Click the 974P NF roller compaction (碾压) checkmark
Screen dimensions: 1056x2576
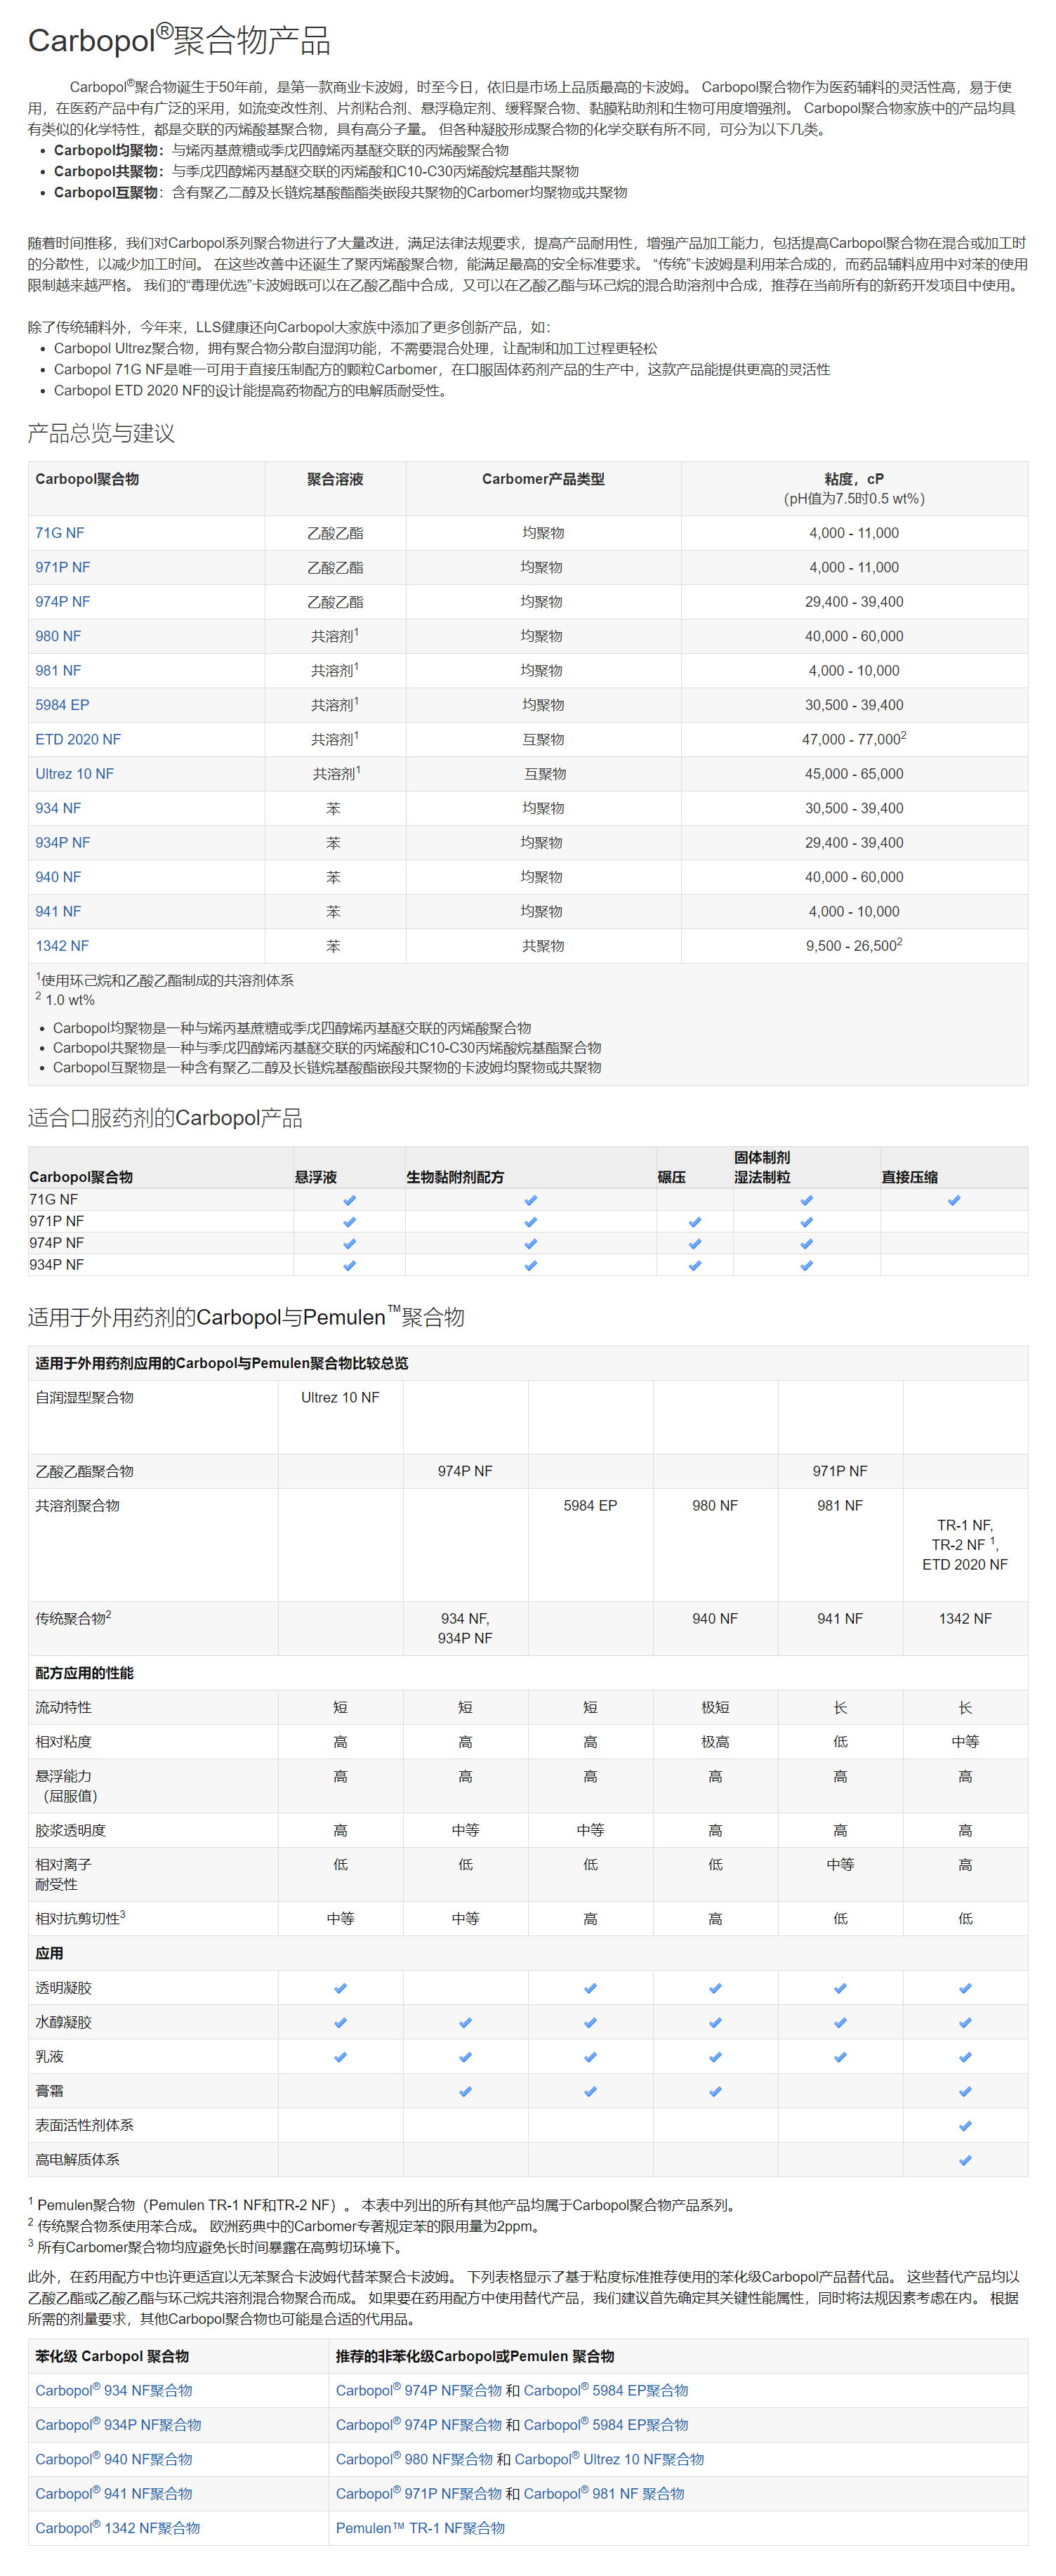pyautogui.click(x=695, y=1244)
